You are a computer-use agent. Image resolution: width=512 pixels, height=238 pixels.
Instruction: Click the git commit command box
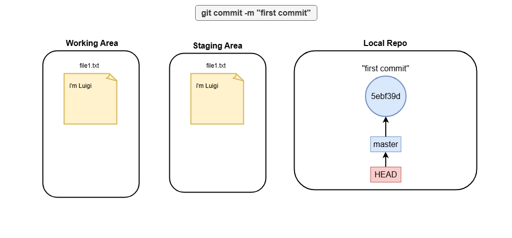click(x=256, y=13)
